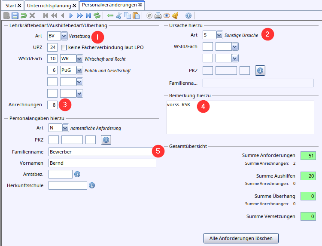Image resolution: width=322 pixels, height=246 pixels.
Task: Switch to the Unterrichtsplanung tab
Action: [49, 6]
